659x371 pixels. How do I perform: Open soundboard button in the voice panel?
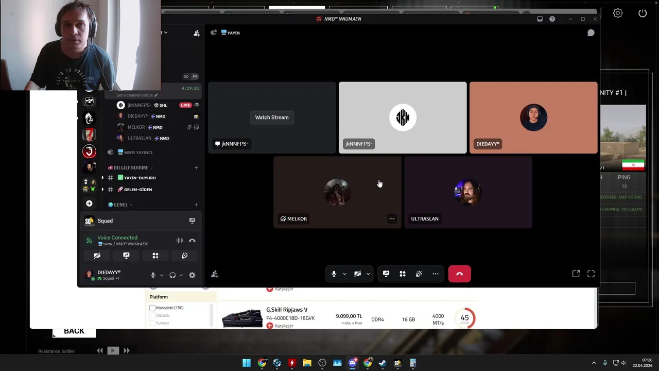click(185, 256)
